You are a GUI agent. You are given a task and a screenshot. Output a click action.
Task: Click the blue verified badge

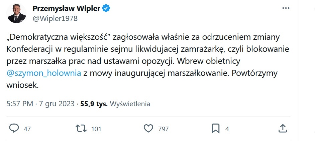[106, 8]
